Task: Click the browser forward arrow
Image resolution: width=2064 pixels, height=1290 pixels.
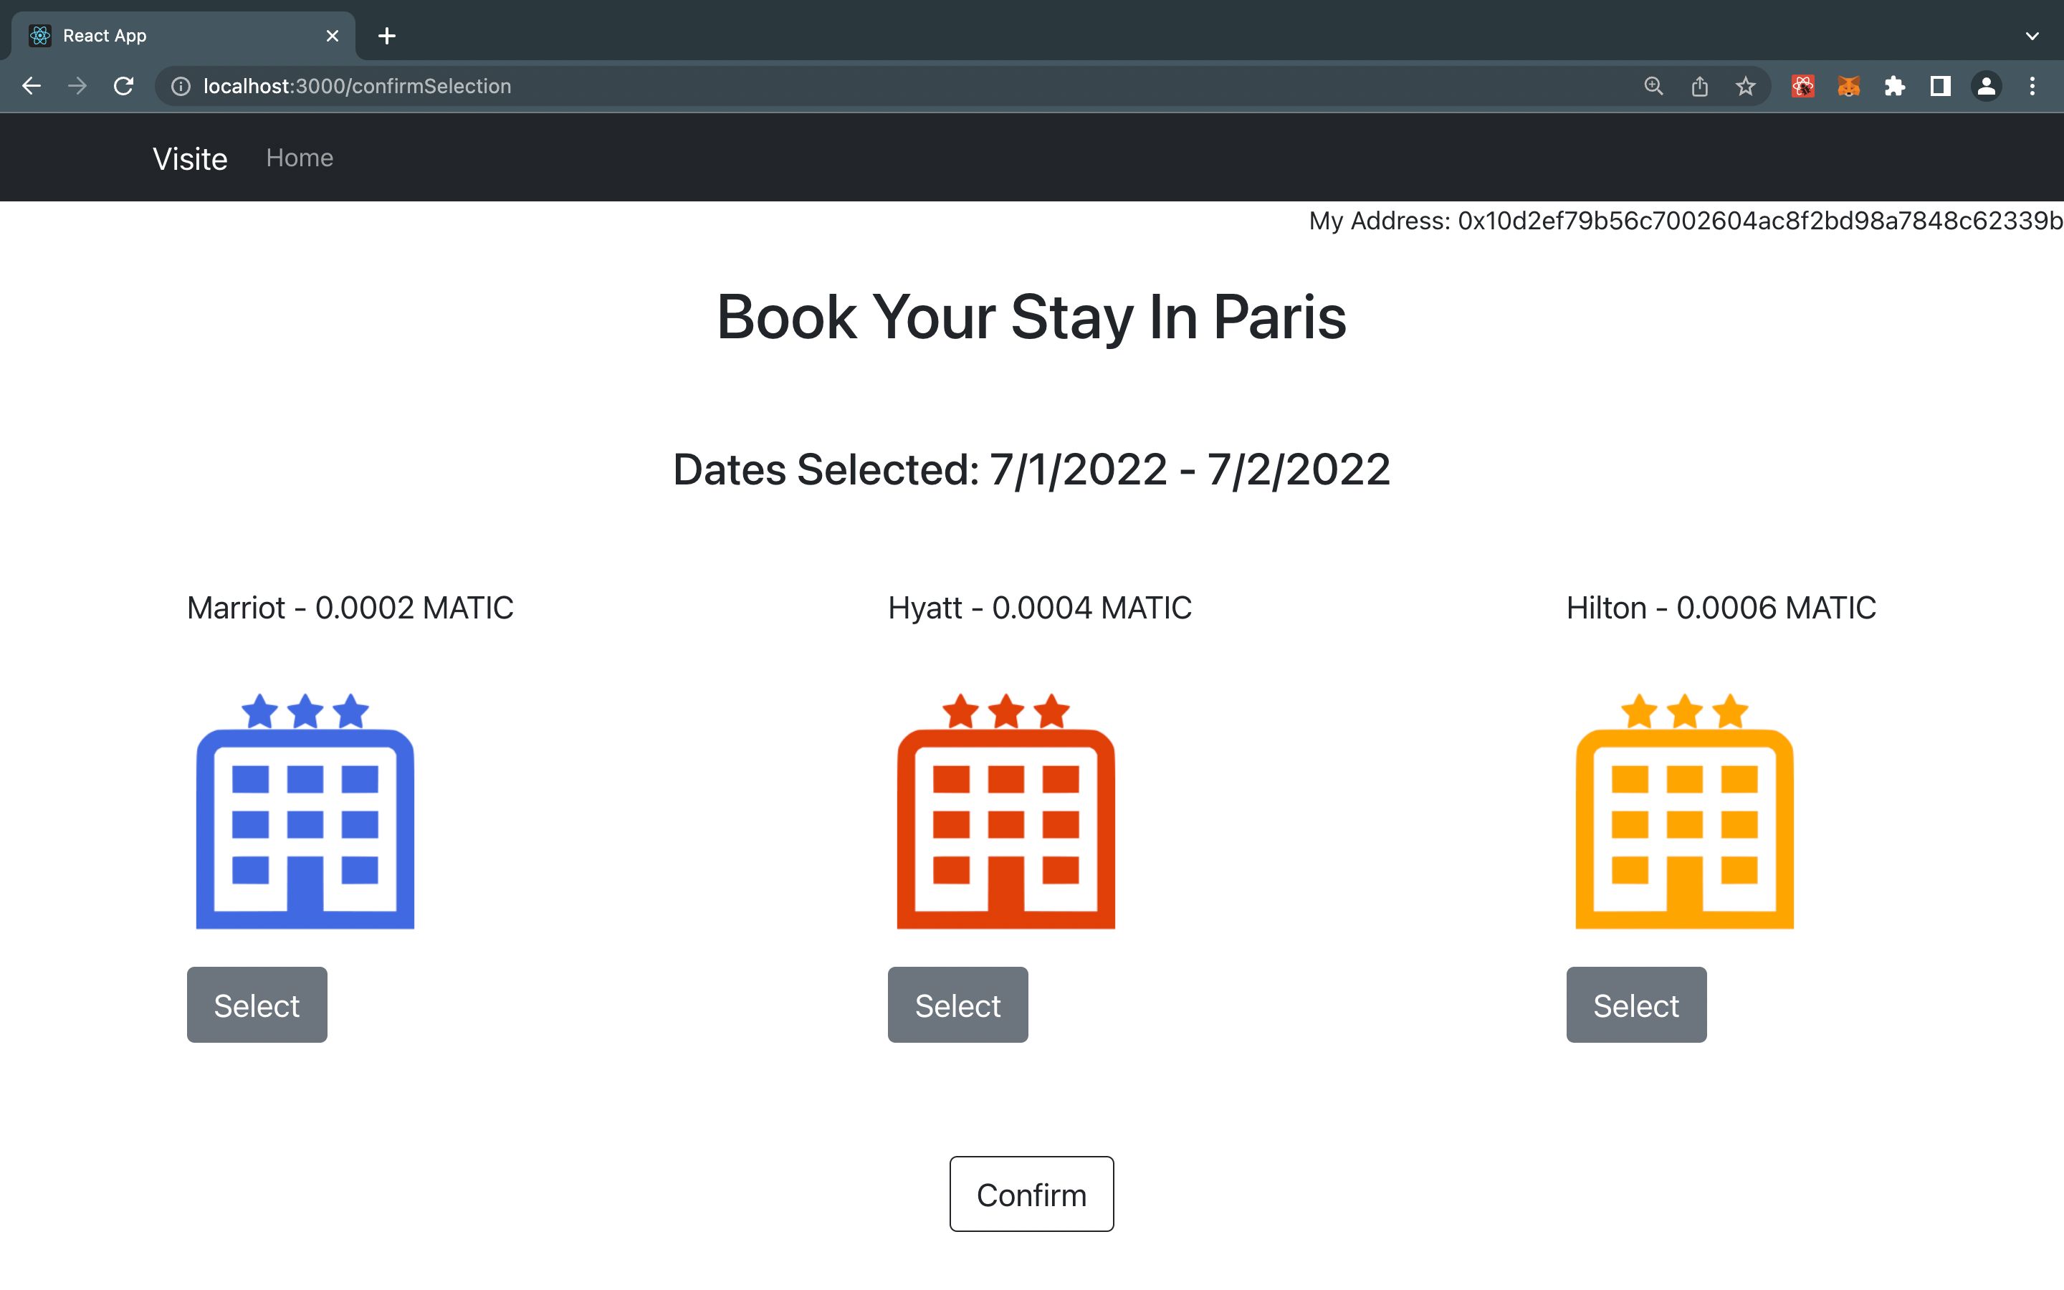Action: [77, 86]
